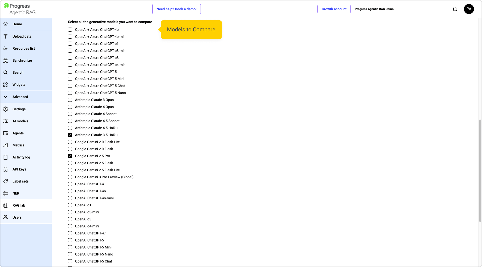The height and width of the screenshot is (267, 482).
Task: Open the AI models menu item
Action: coord(20,121)
